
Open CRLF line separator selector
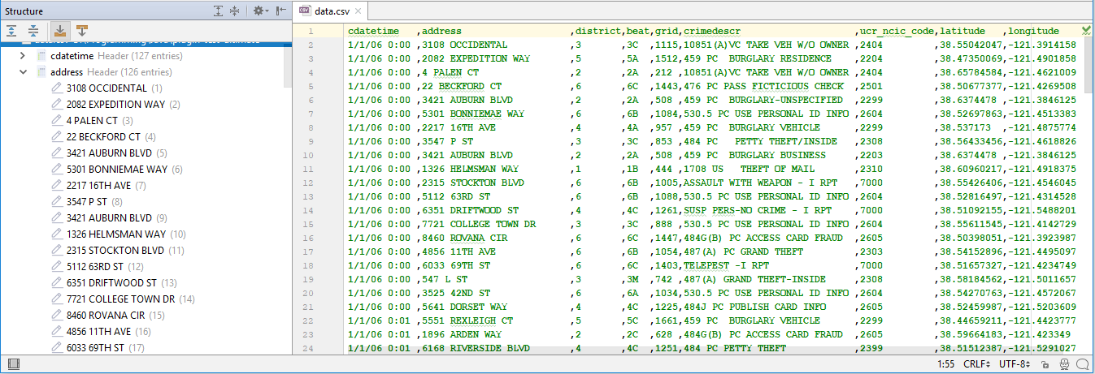(977, 364)
